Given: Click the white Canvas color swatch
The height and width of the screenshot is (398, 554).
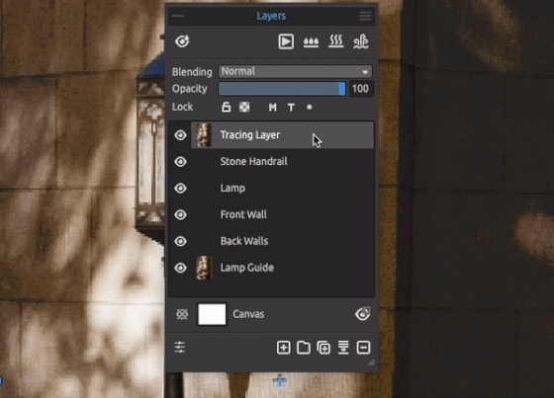Looking at the screenshot, I should click(x=212, y=314).
